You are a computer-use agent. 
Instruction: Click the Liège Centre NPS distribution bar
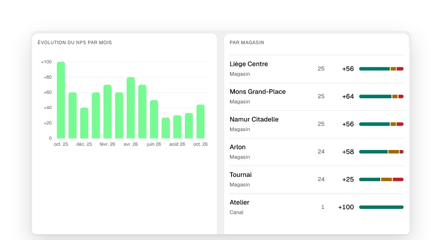[381, 69]
